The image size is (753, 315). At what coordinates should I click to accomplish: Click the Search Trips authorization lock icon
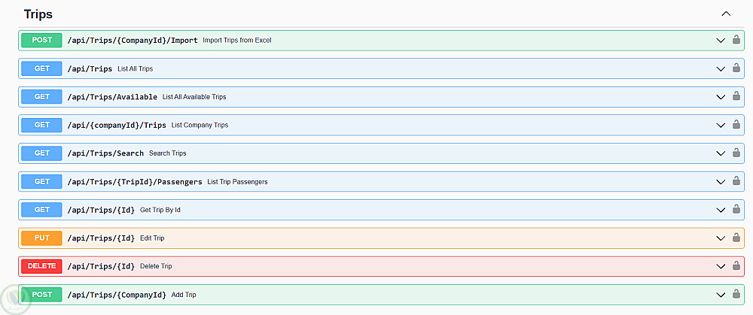pyautogui.click(x=736, y=153)
